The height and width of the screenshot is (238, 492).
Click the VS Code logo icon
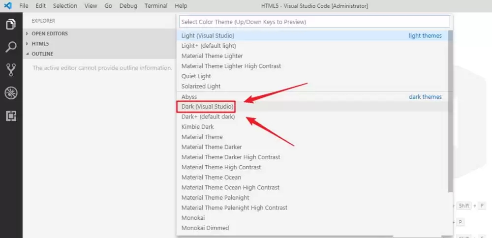click(7, 5)
